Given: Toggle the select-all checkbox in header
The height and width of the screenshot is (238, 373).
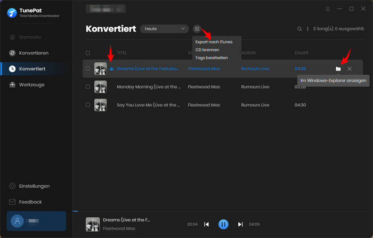Looking at the screenshot, I should pyautogui.click(x=88, y=53).
